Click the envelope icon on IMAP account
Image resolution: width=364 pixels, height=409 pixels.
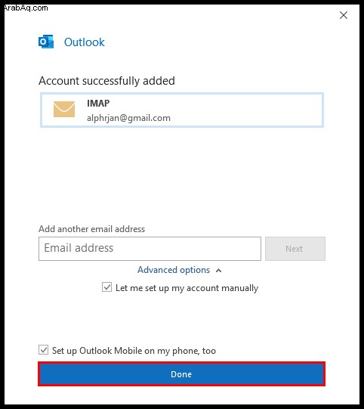coord(64,109)
